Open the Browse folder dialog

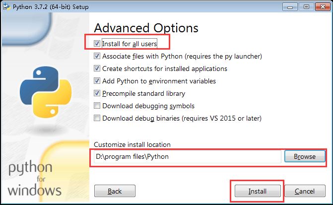point(305,156)
